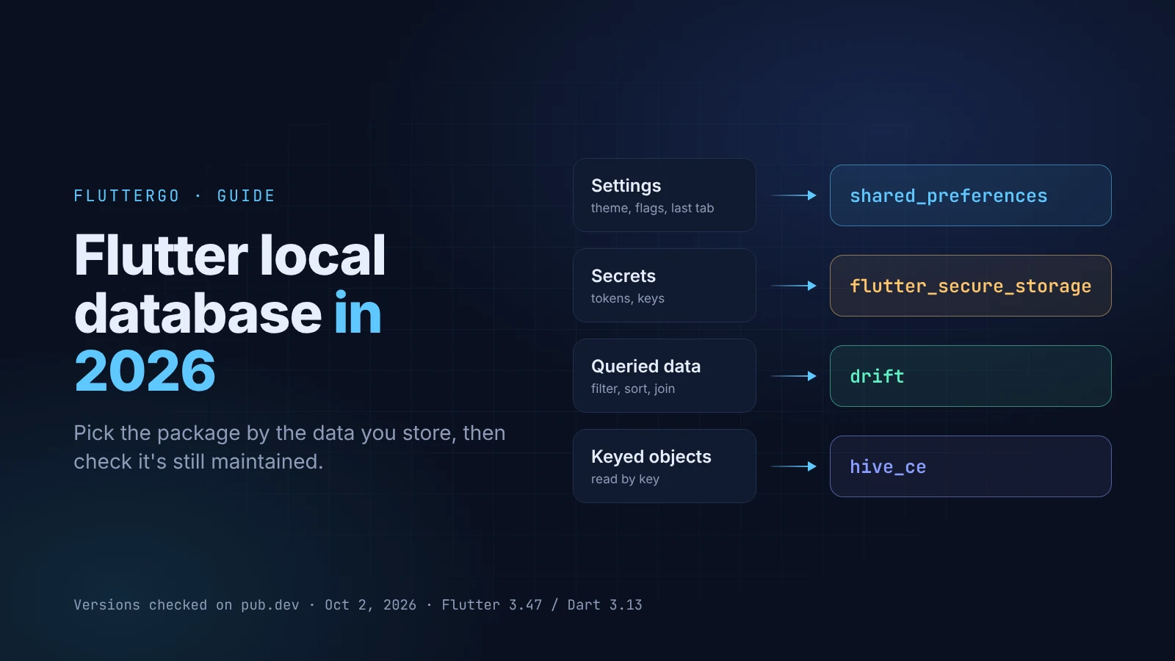Open the drift package box

click(x=970, y=376)
